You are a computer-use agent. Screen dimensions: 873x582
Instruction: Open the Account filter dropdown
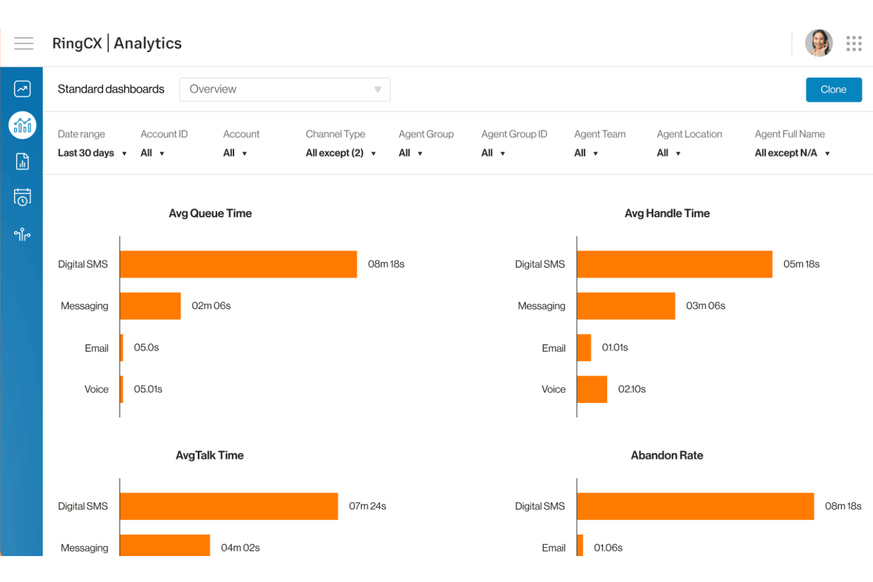(235, 153)
